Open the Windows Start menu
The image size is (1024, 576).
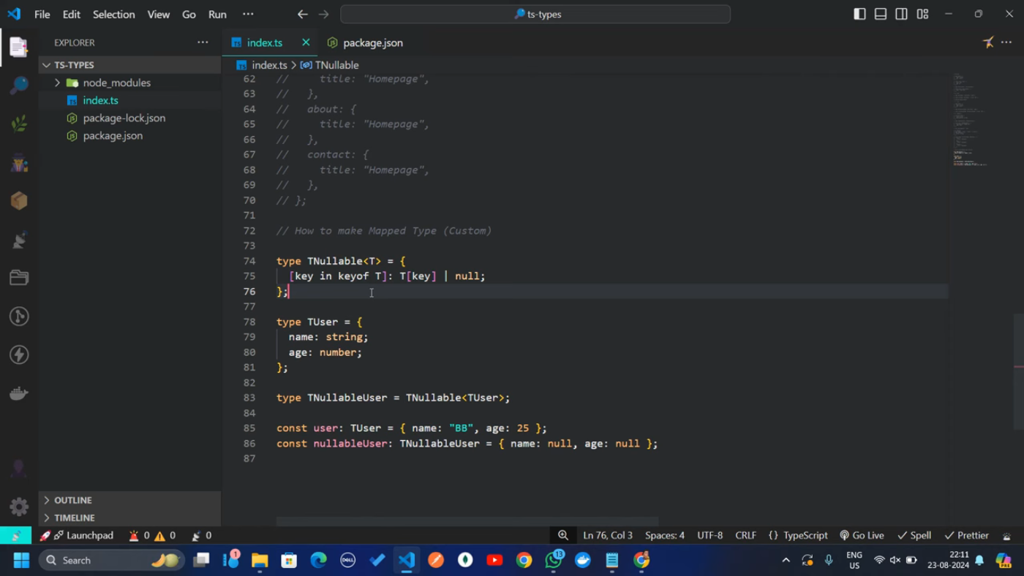(x=21, y=561)
